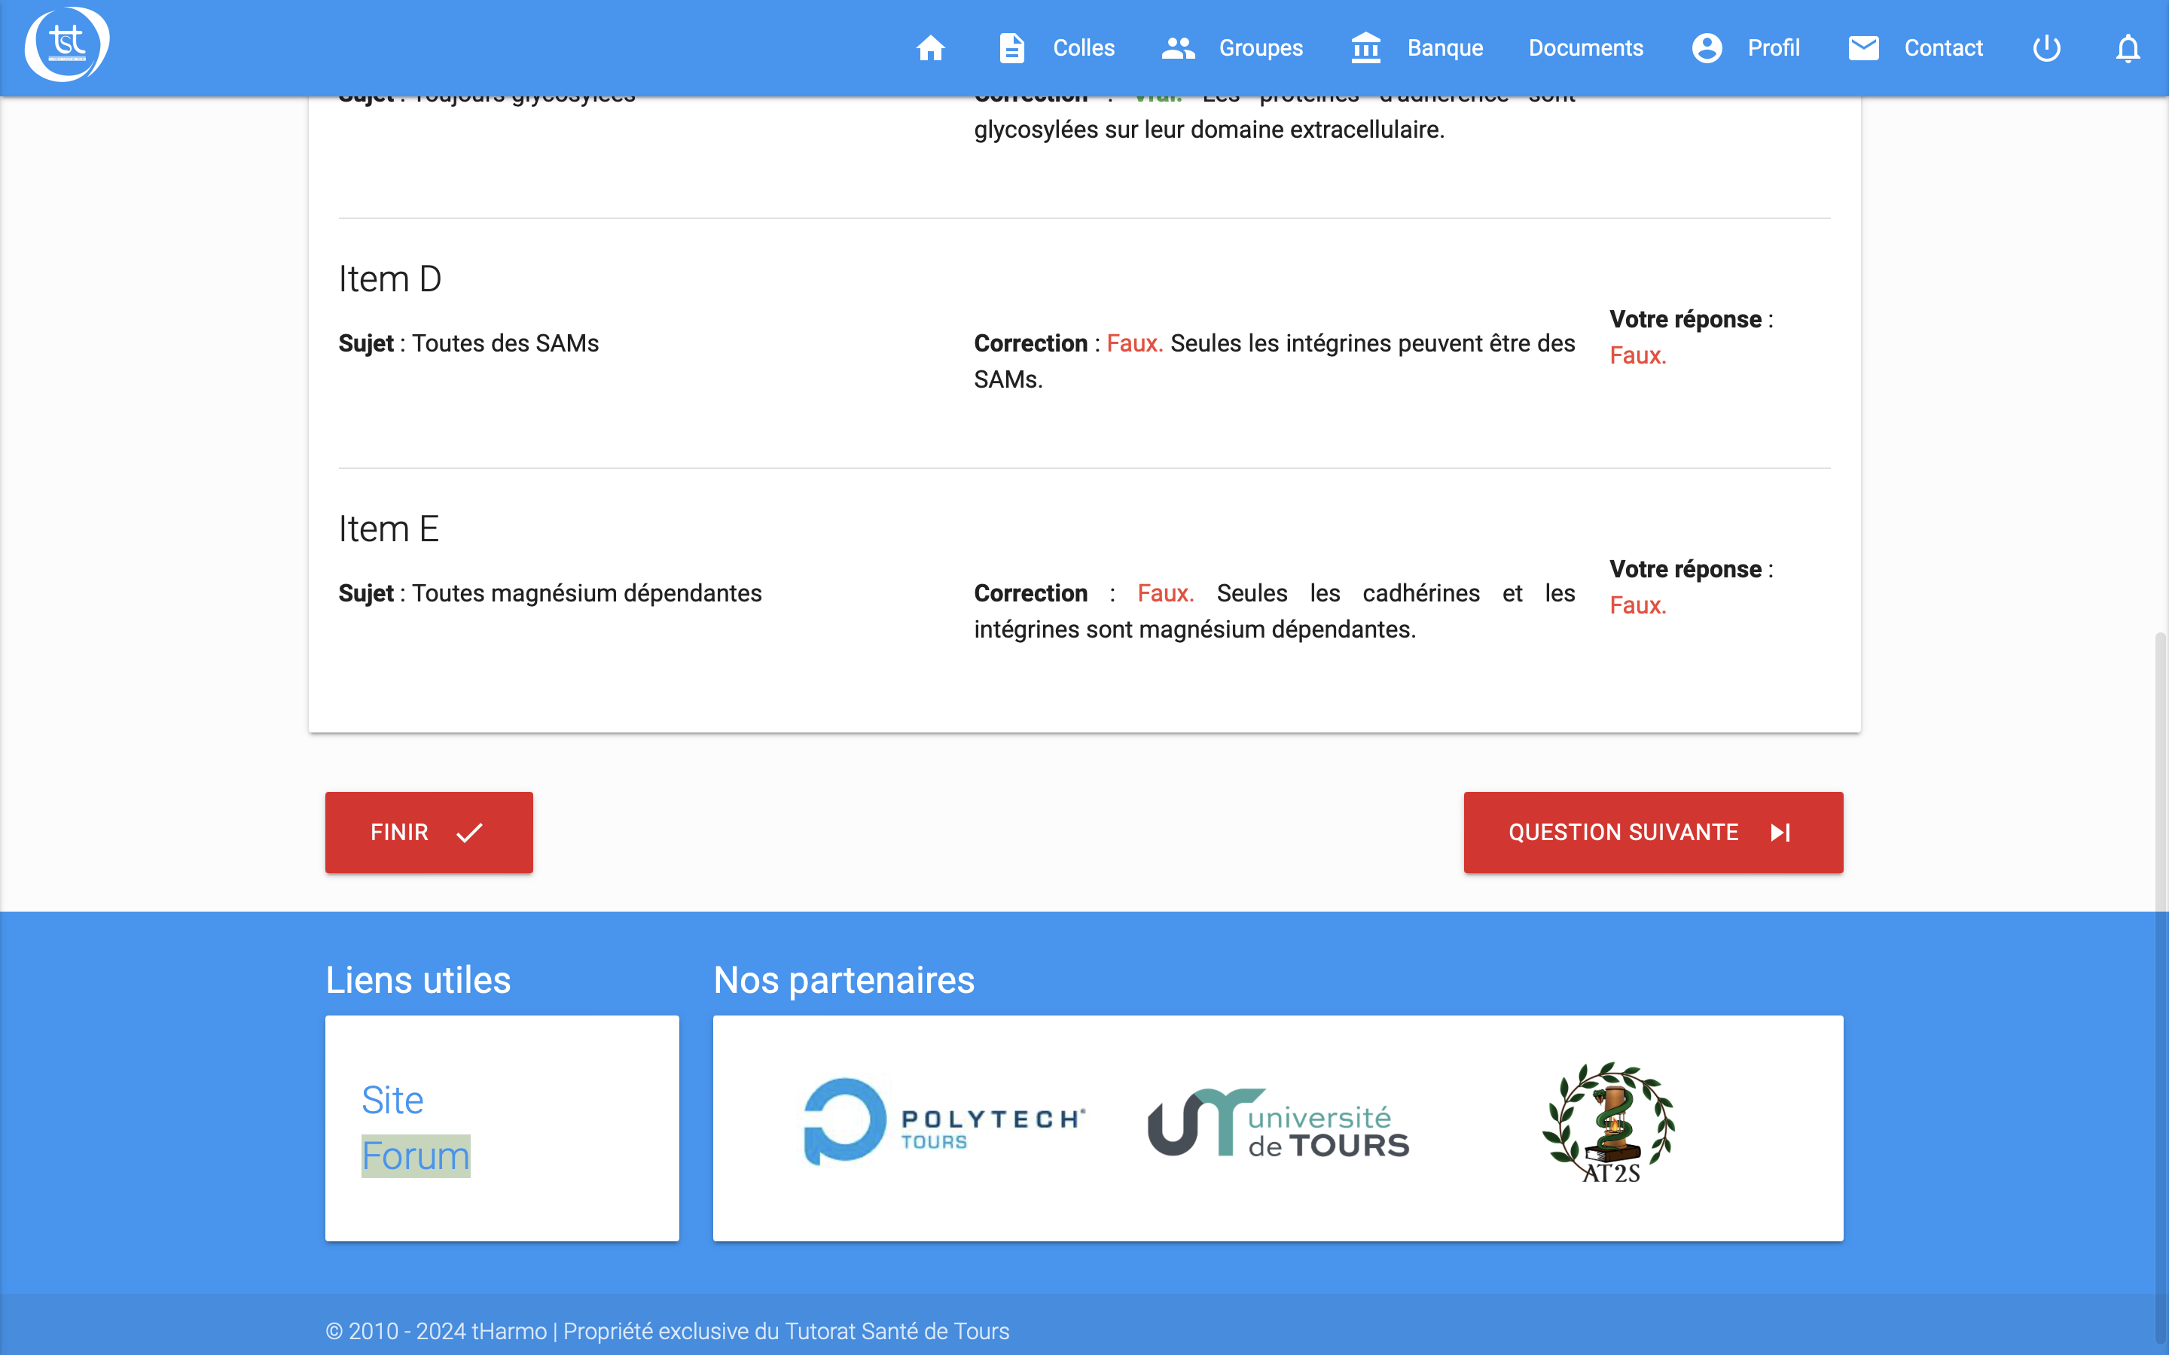The width and height of the screenshot is (2169, 1355).
Task: Click the checkmark icon in FINIR
Action: coord(470,833)
